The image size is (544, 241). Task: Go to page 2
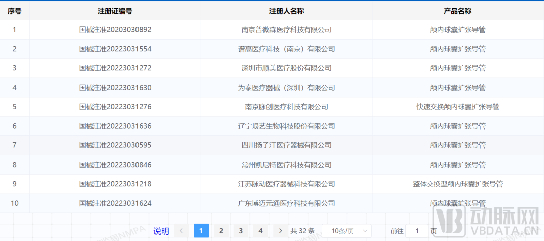click(x=221, y=231)
